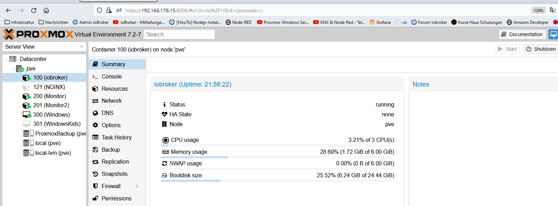558x206 pixels.
Task: Click the Start button
Action: 507,49
